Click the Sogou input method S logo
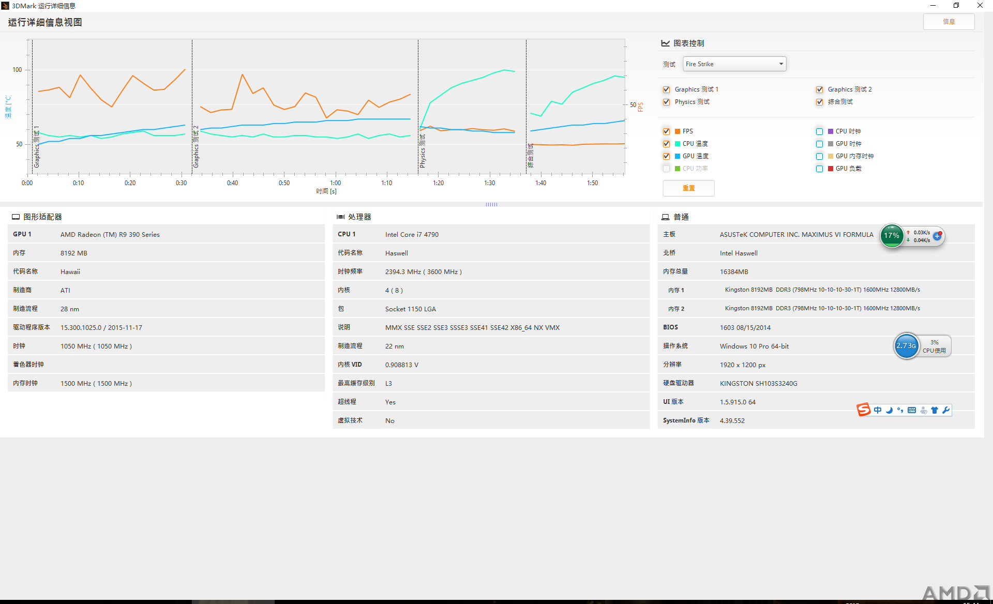Screen dimensions: 993x604 (x=863, y=410)
